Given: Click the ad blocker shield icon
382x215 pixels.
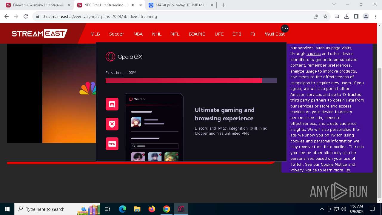Looking at the screenshot, I should pos(112,124).
